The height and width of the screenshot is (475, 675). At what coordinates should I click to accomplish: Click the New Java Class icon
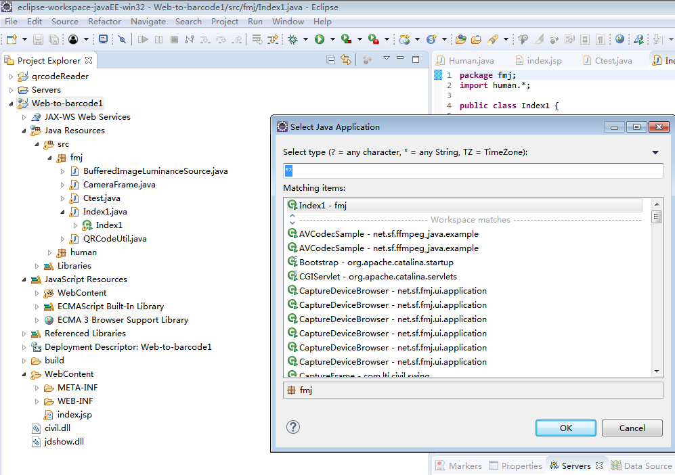pos(431,39)
